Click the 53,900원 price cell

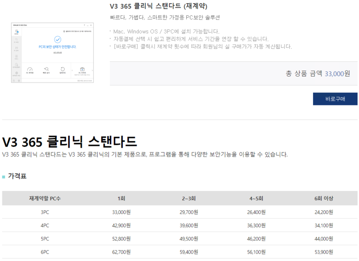[324, 252]
